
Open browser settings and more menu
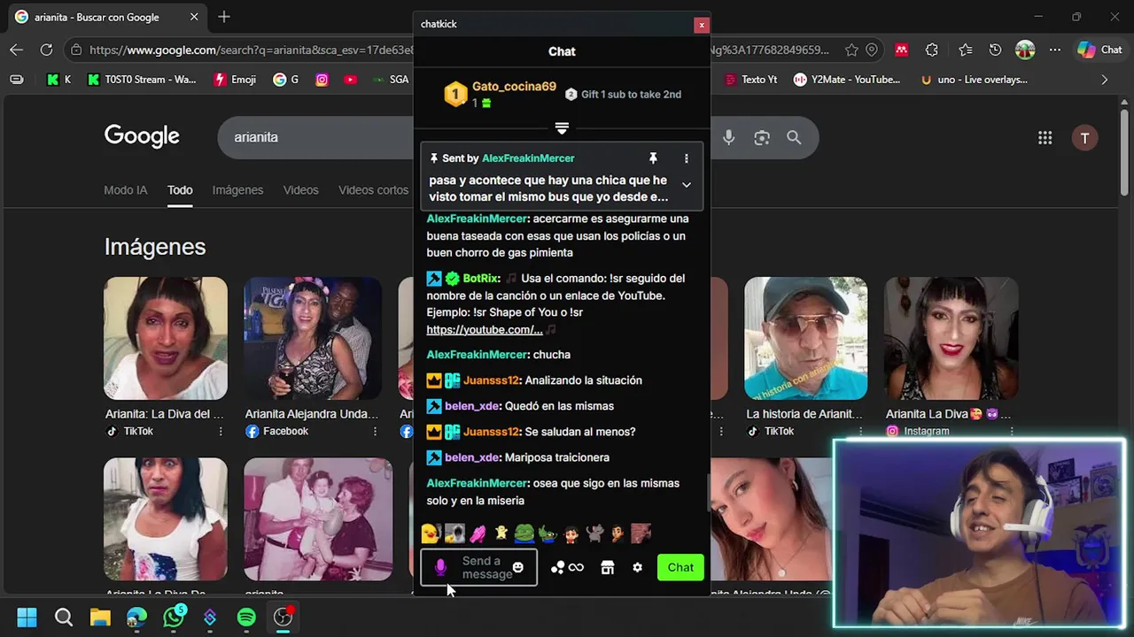pos(1054,50)
